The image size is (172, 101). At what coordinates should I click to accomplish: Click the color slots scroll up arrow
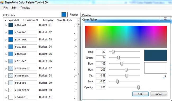[79, 24]
